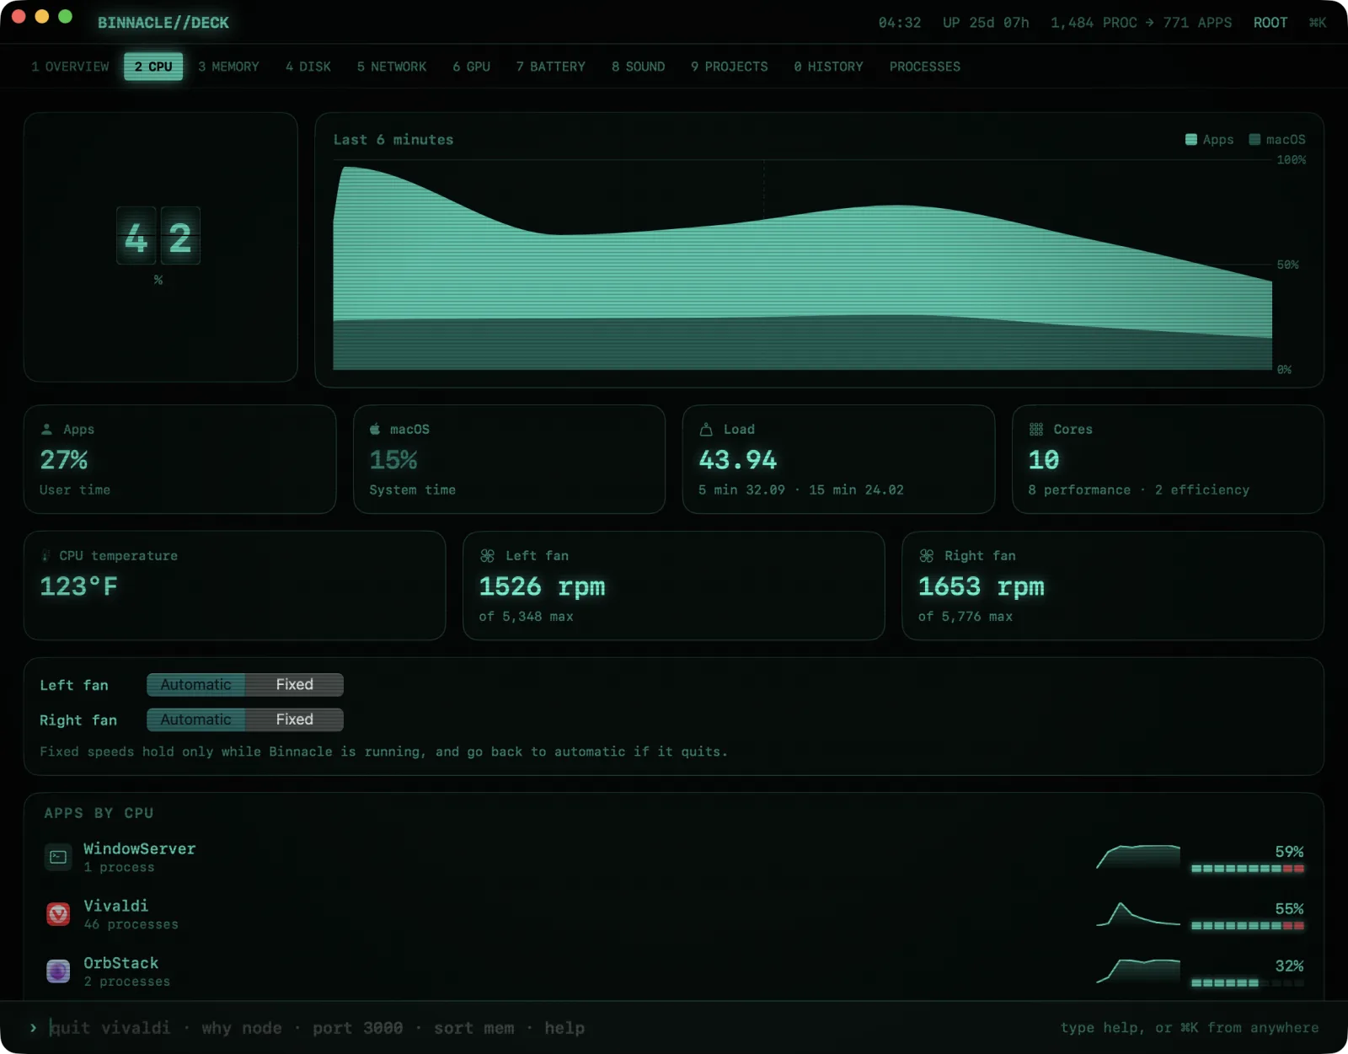Click the person icon on Apps card
The height and width of the screenshot is (1054, 1348).
[x=47, y=430]
